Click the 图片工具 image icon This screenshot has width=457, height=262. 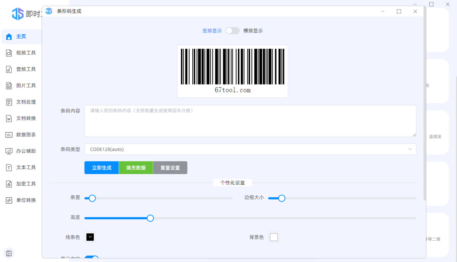point(9,86)
